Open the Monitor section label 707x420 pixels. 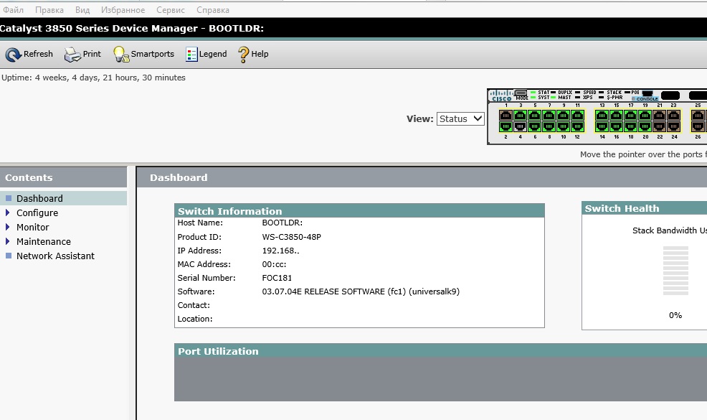[33, 227]
